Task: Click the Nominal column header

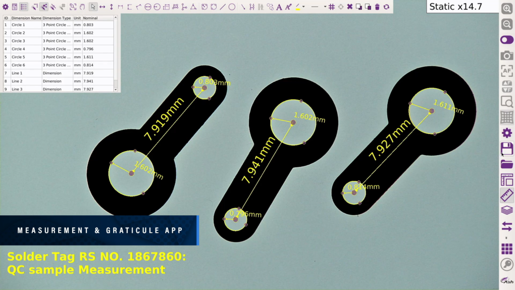Action: pos(91,18)
